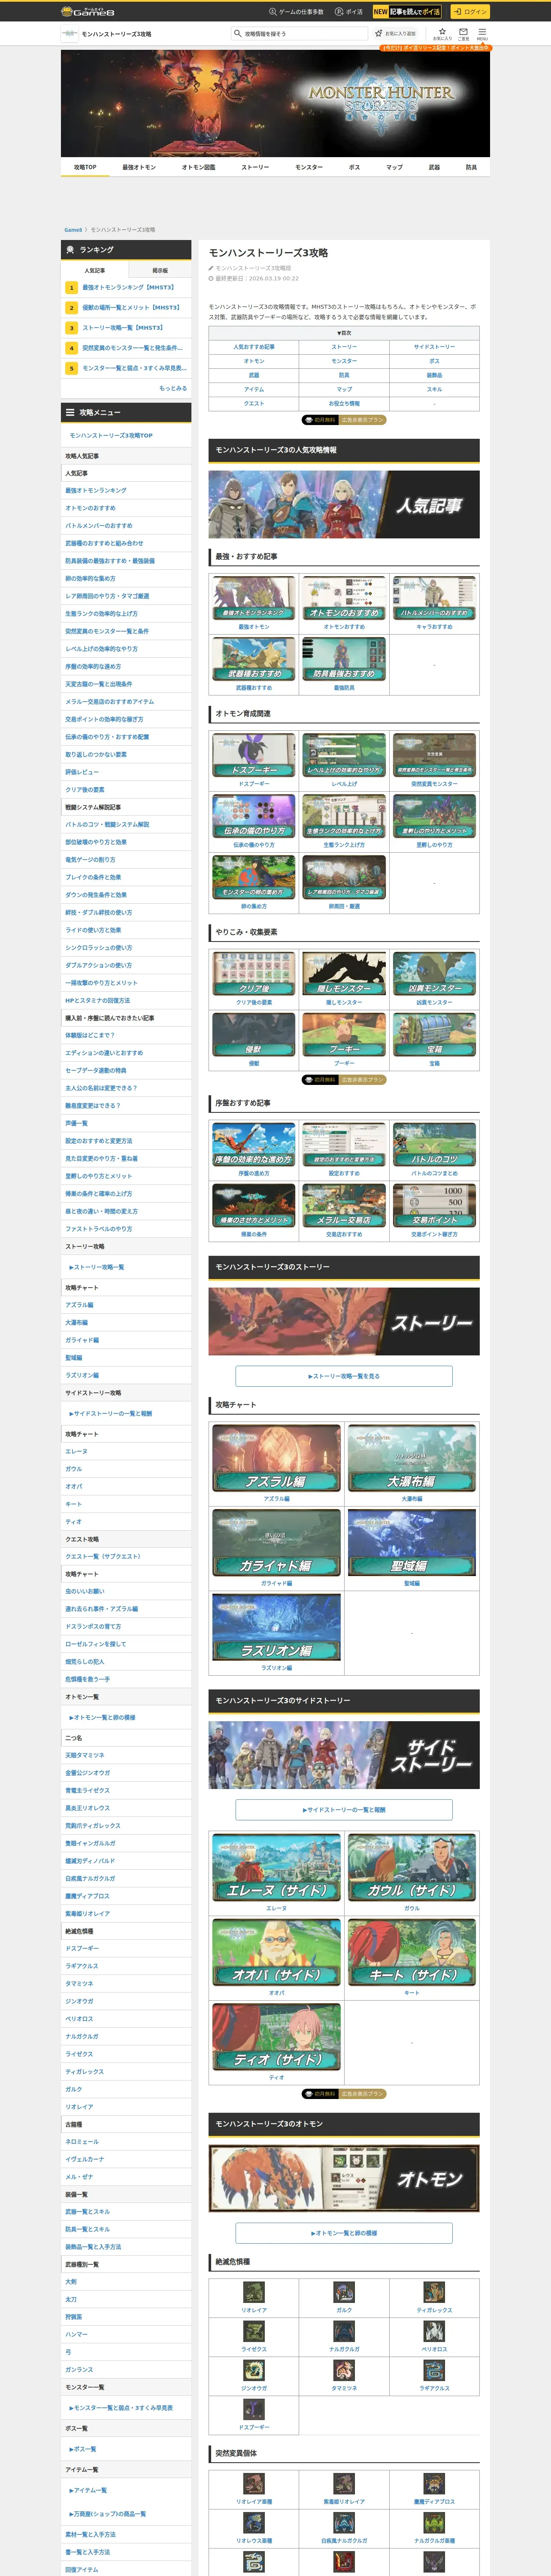The height and width of the screenshot is (2576, 551).
Task: Open the ガウル（サイド） side story thumbnail
Action: point(411,1867)
